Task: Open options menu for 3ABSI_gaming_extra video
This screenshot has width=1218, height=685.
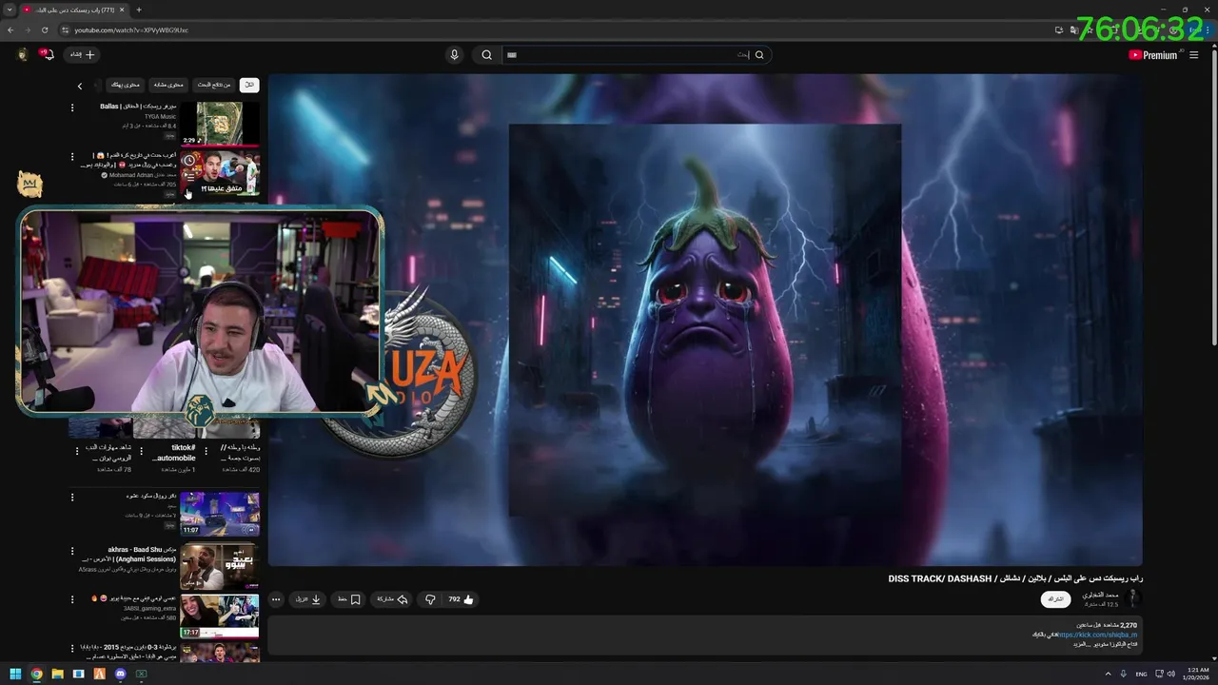Action: 72,599
